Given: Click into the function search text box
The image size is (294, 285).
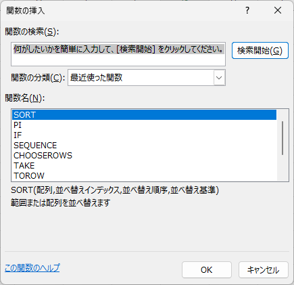Looking at the screenshot, I should tap(118, 54).
